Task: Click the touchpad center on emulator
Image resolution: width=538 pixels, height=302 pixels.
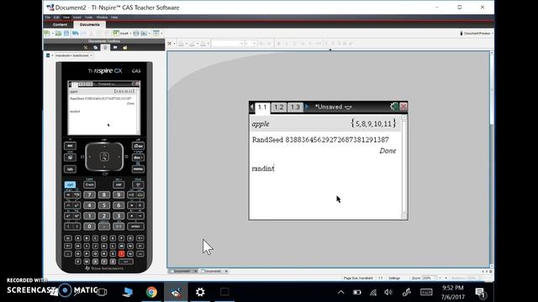Action: click(x=104, y=157)
